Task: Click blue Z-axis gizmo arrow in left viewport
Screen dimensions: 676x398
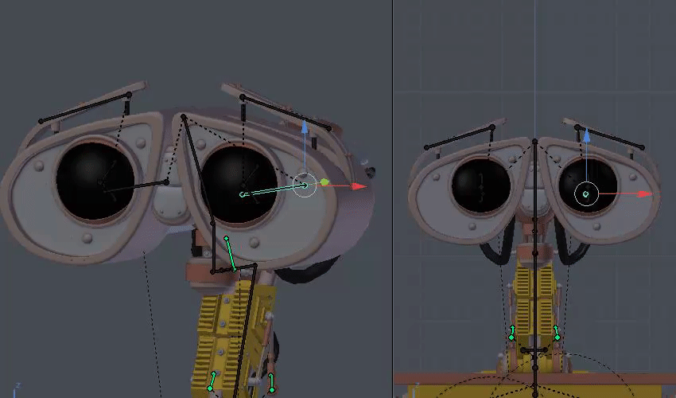Action: click(x=305, y=127)
